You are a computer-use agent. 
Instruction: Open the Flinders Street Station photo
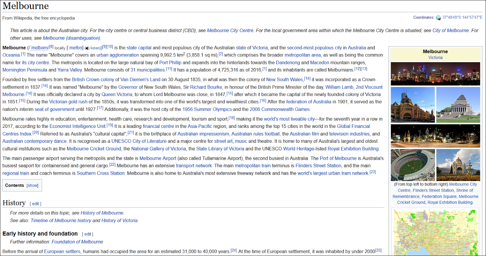[413, 105]
